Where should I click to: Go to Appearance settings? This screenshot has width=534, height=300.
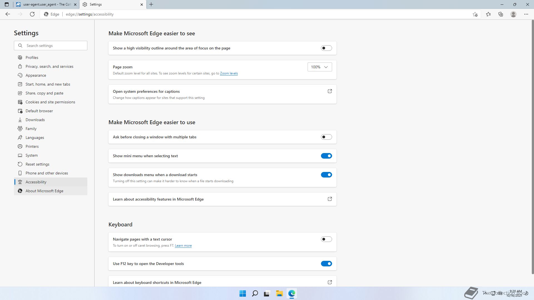51,75
